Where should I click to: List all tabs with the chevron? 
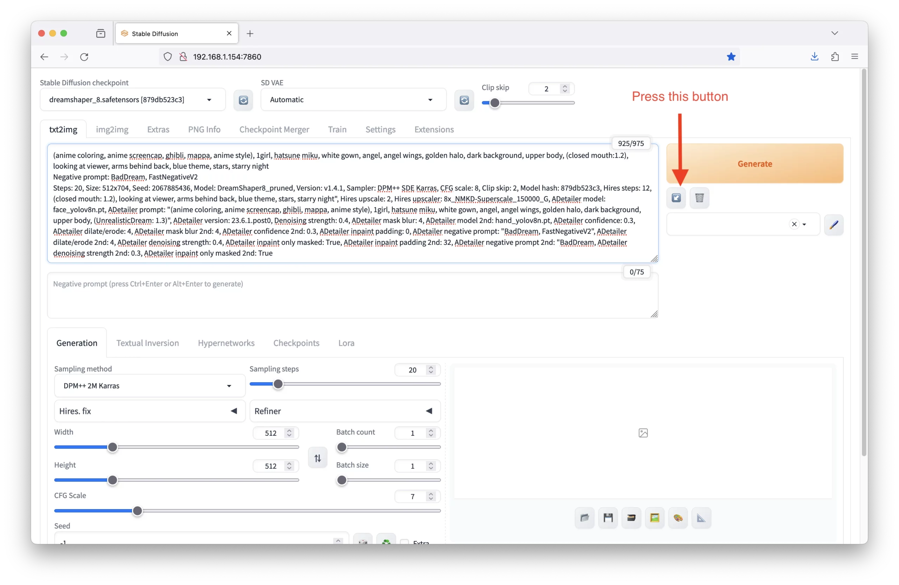click(834, 33)
